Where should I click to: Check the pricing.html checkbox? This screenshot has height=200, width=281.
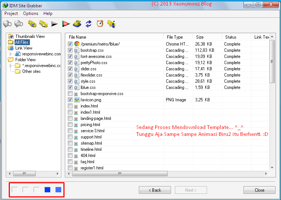point(70,125)
